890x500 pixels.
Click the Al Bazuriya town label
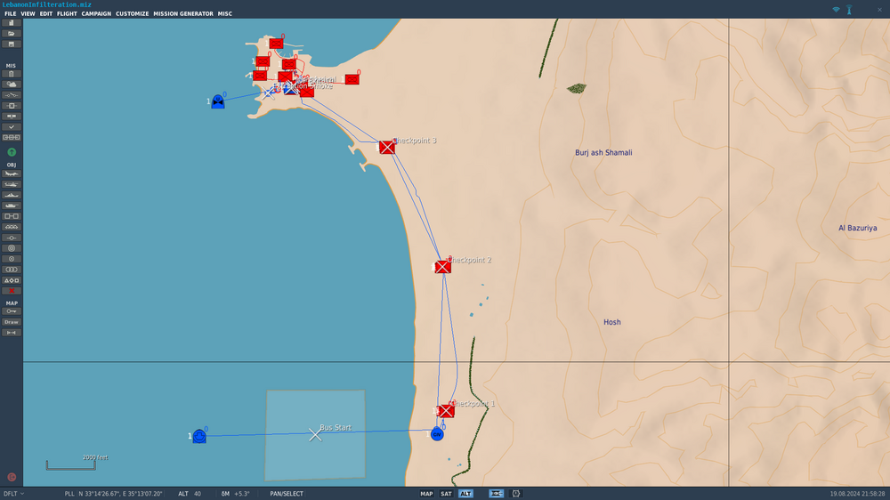tap(858, 228)
